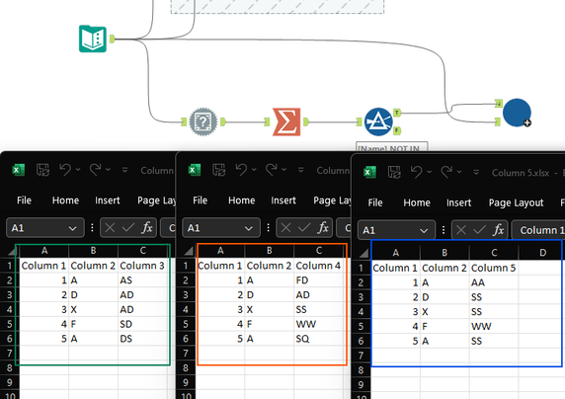Open the Insert tab in Column 5.xlsx window
This screenshot has height=399, width=565.
(x=458, y=202)
